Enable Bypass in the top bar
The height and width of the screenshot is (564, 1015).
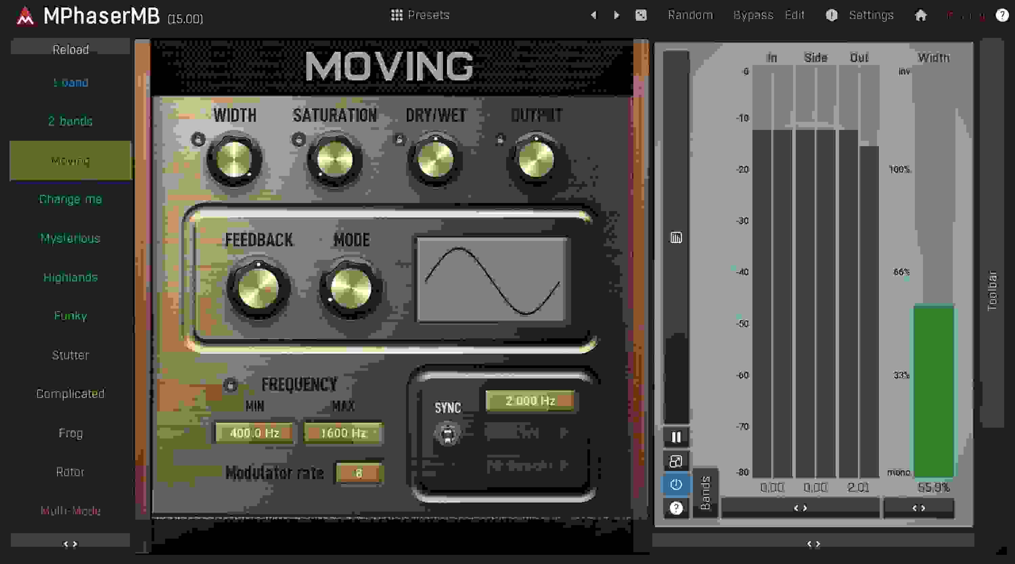click(x=753, y=15)
